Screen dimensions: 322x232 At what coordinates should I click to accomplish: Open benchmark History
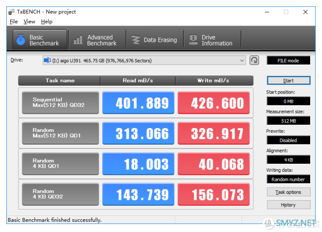pos(288,205)
